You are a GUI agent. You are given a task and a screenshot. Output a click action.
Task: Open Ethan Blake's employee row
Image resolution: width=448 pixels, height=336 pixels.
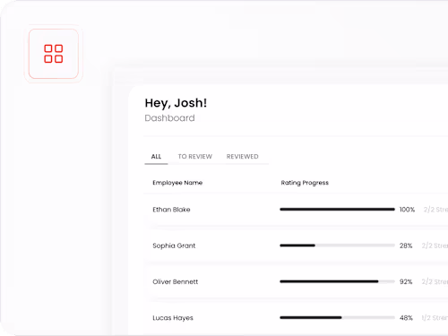(x=296, y=210)
